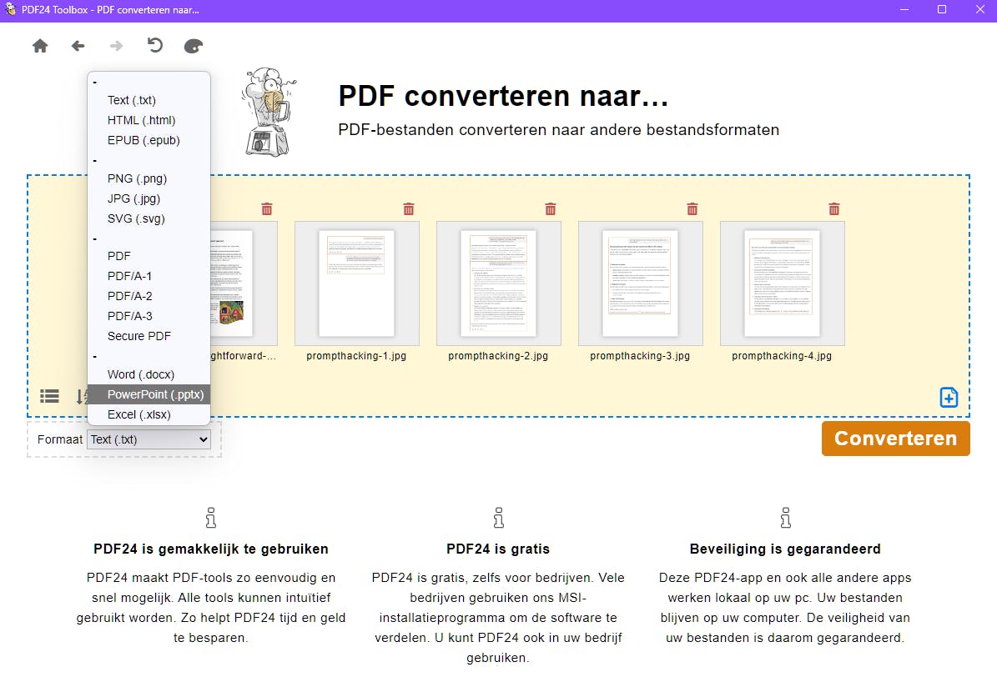997x677 pixels.
Task: Delete prompthacking-4.jpg with its trash icon
Action: click(834, 209)
